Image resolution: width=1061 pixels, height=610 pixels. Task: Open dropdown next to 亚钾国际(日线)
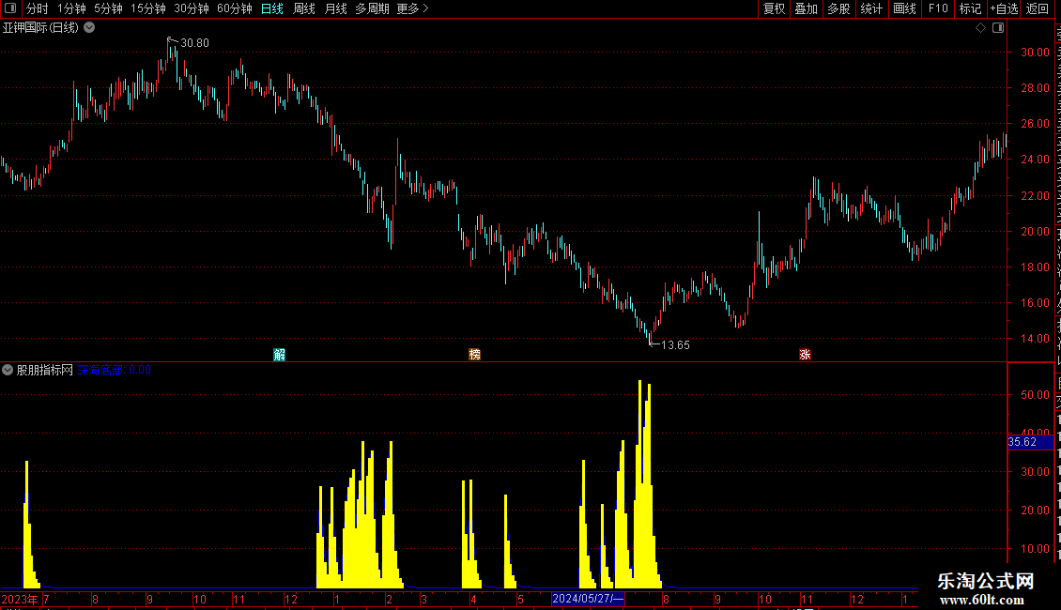coord(89,28)
